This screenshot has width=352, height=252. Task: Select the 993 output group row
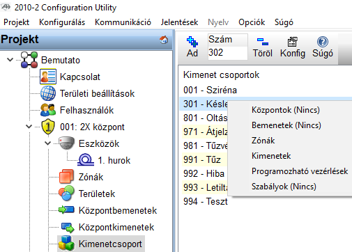coord(206,187)
